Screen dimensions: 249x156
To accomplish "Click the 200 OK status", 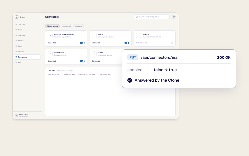I will coord(224,57).
